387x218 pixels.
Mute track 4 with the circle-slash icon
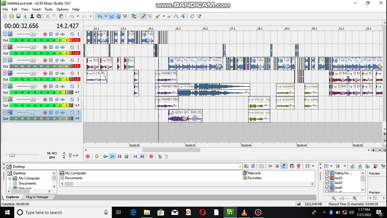click(72, 73)
